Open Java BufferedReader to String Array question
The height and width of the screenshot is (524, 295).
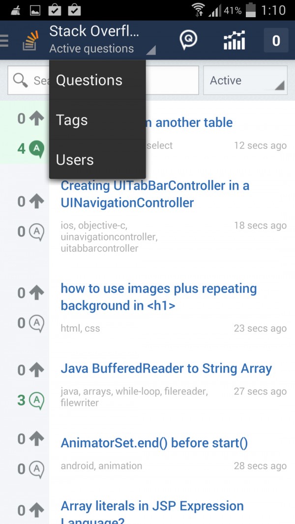166,369
